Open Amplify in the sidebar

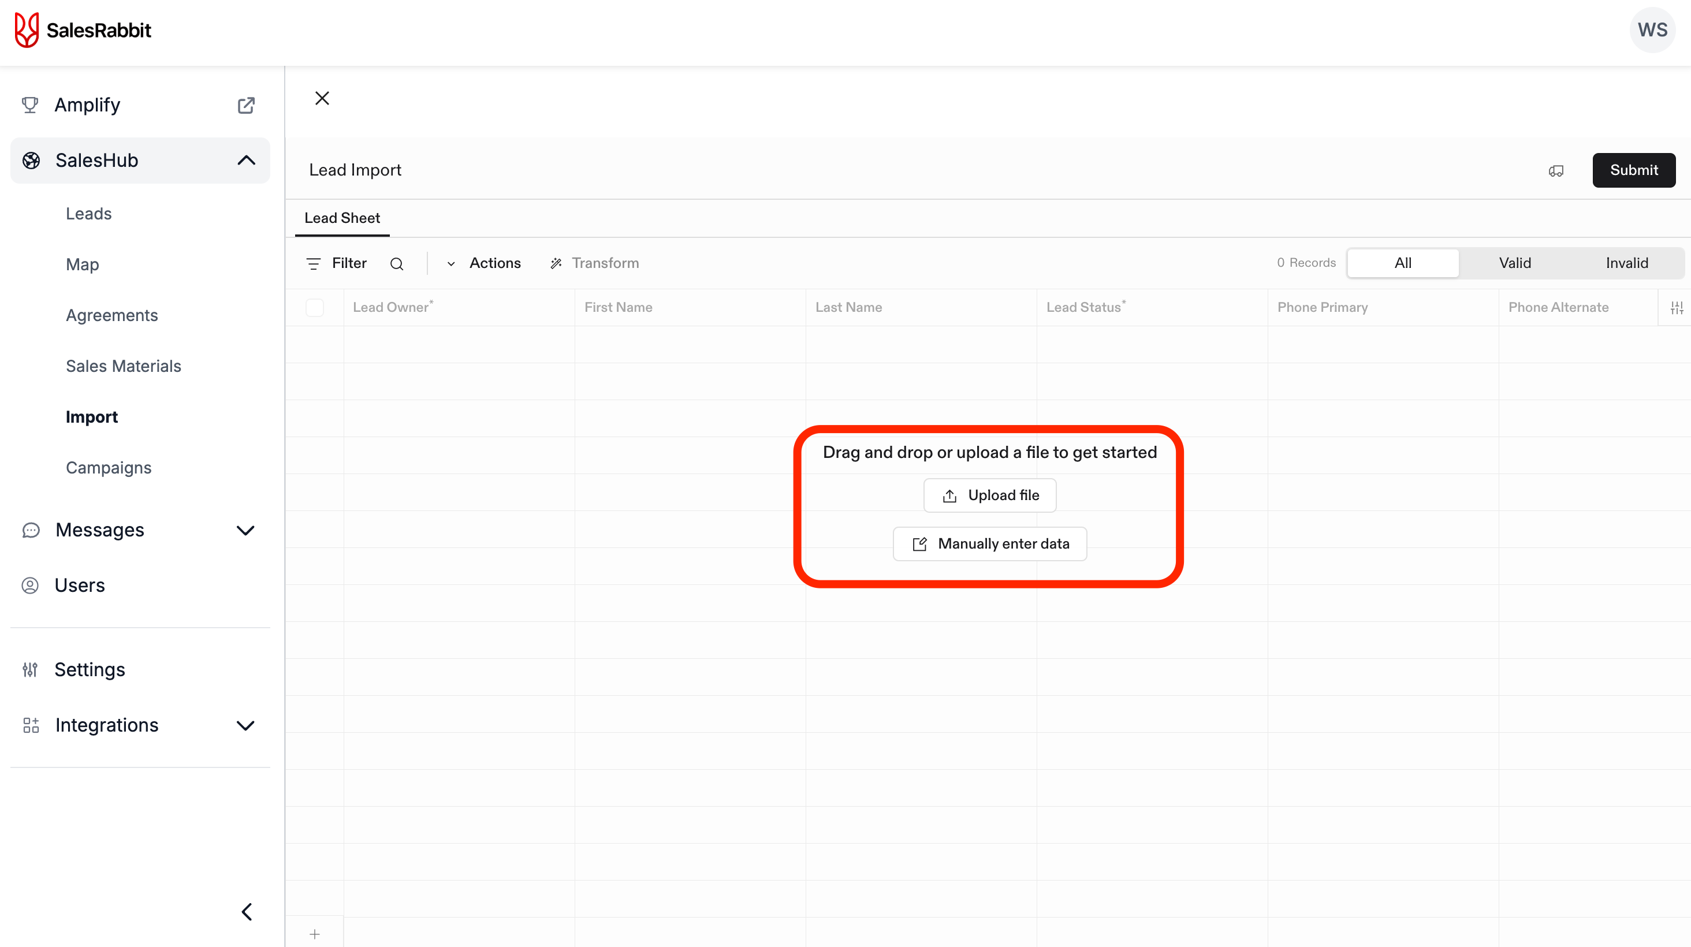87,105
